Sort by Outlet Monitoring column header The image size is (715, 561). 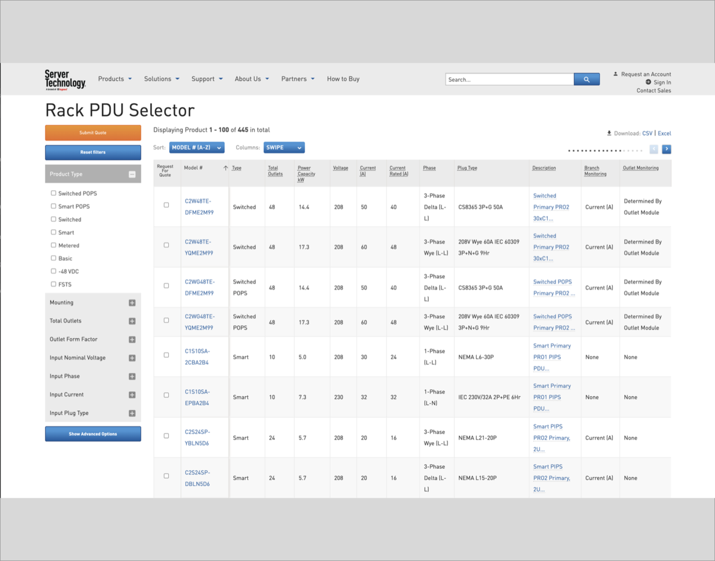[641, 168]
